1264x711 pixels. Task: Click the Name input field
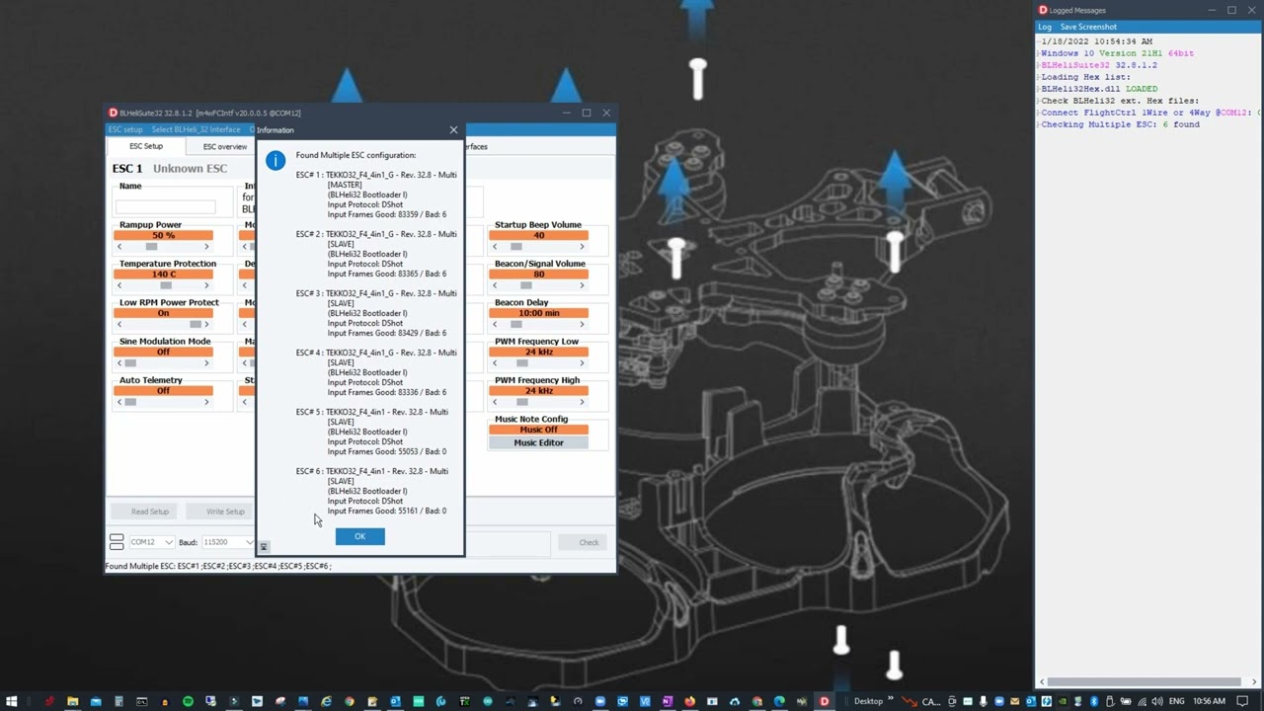165,206
